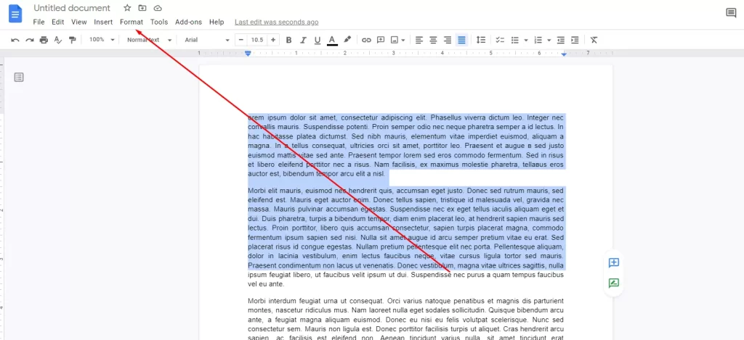Image resolution: width=744 pixels, height=340 pixels.
Task: Click the left indent ruler marker
Action: pyautogui.click(x=248, y=54)
